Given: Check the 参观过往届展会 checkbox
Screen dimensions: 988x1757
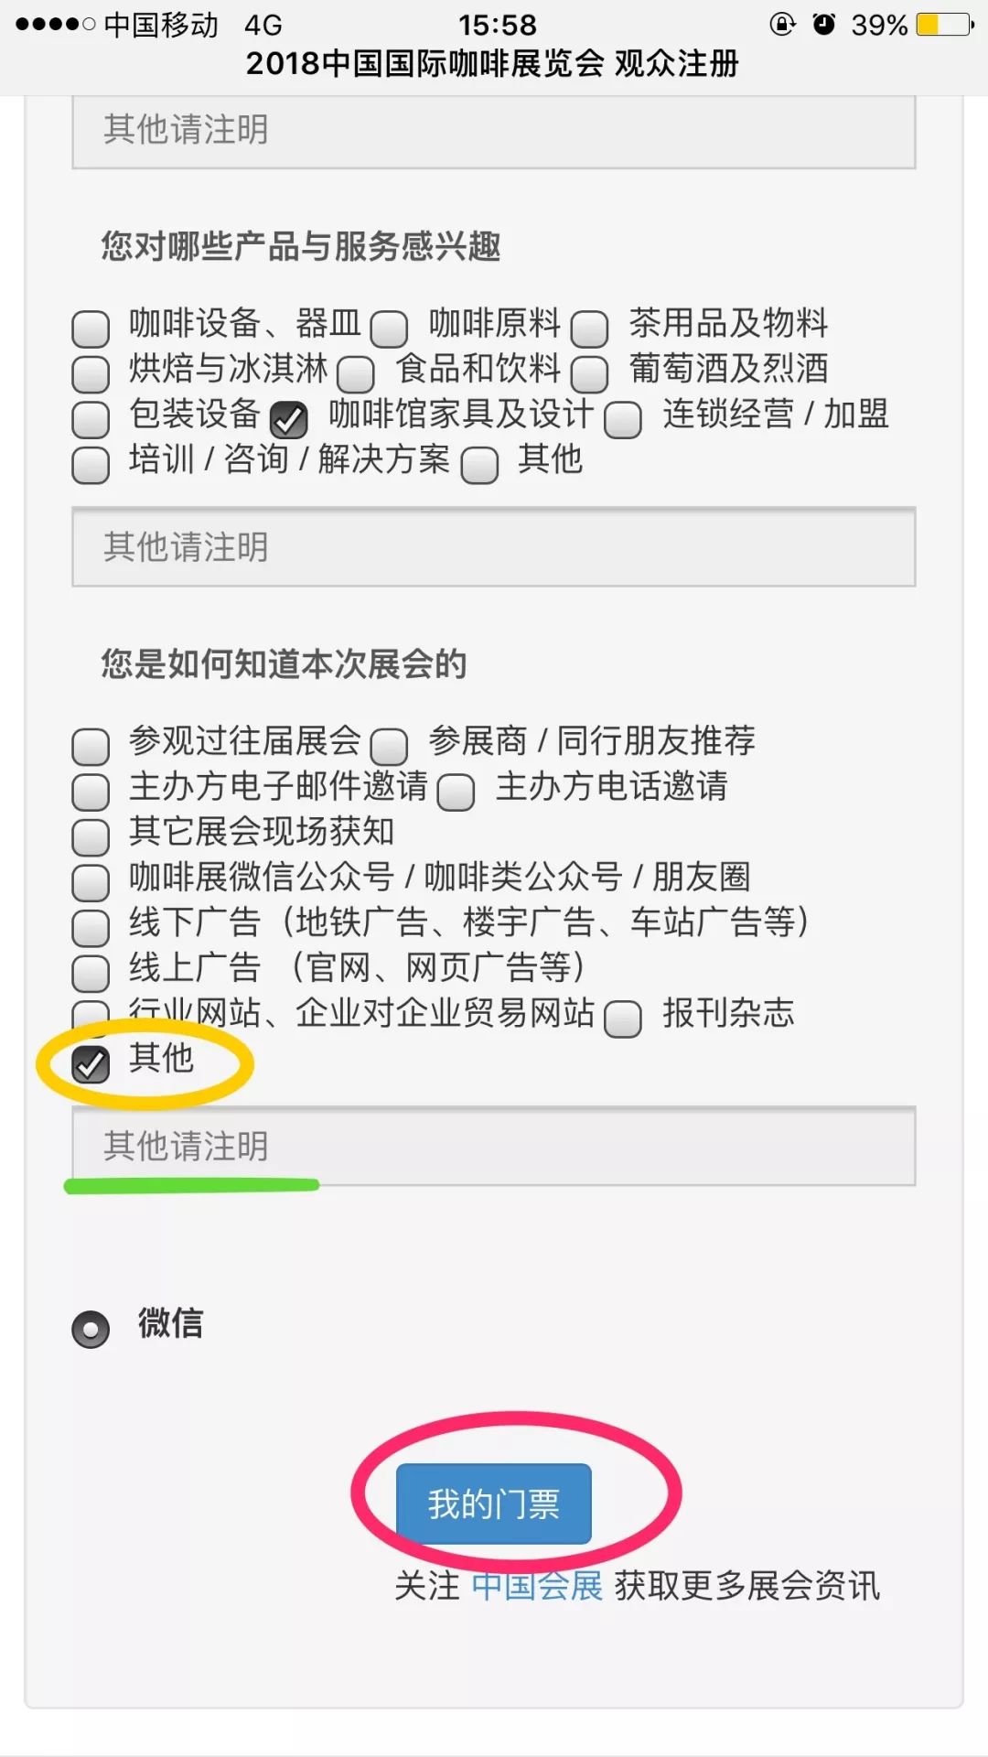Looking at the screenshot, I should pos(91,747).
